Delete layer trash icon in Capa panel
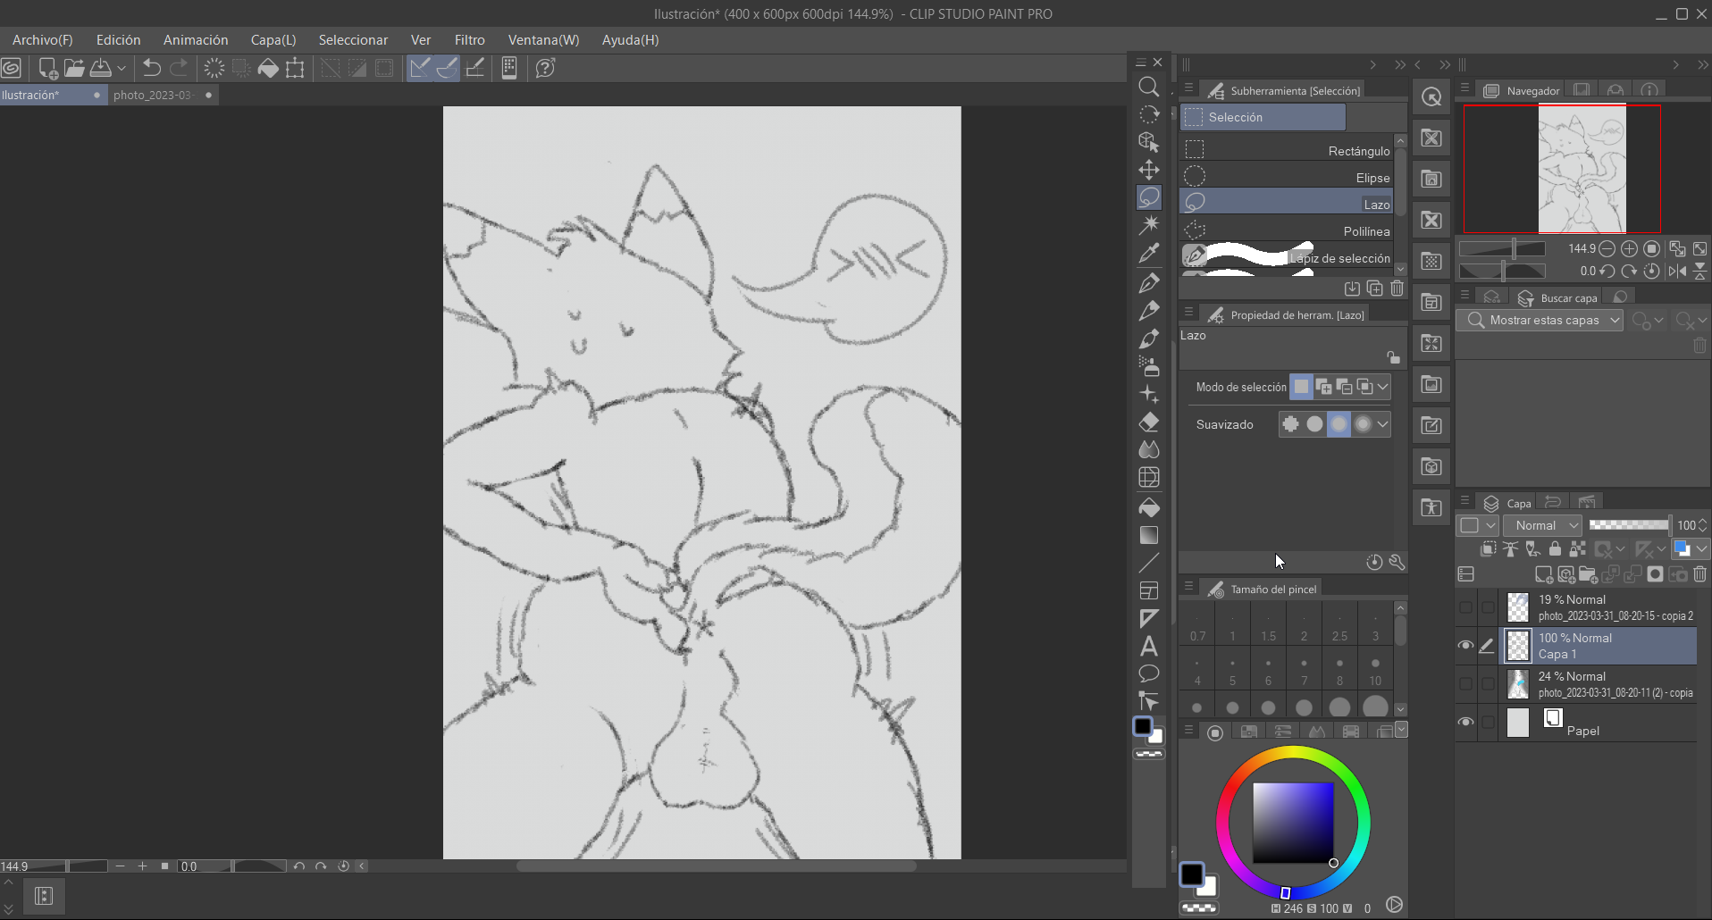Screen dimensions: 1712x920 click(1700, 574)
